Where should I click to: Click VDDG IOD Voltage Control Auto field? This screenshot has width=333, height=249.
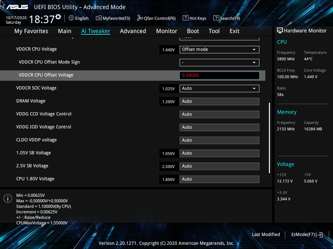220,127
